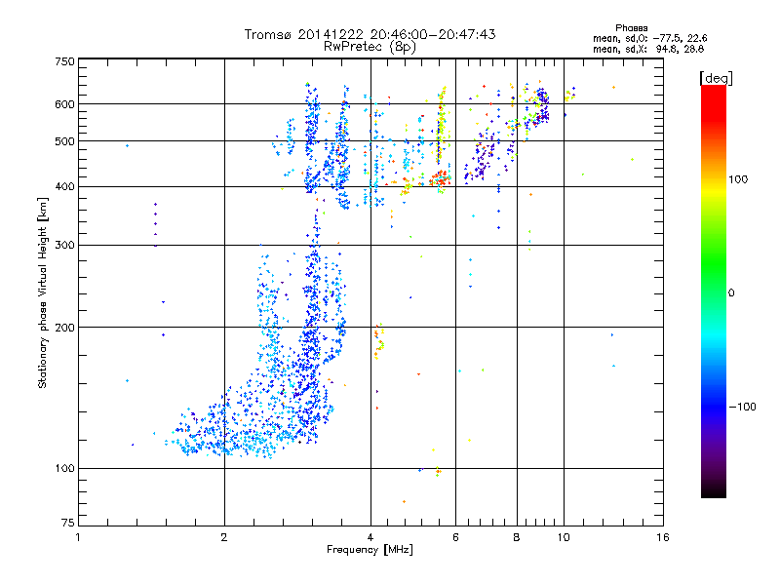Click the y-axis tick label '750'
Screen dimensions: 780x585
click(64, 62)
